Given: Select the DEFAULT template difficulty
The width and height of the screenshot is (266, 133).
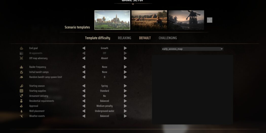Looking at the screenshot, I should 145,38.
